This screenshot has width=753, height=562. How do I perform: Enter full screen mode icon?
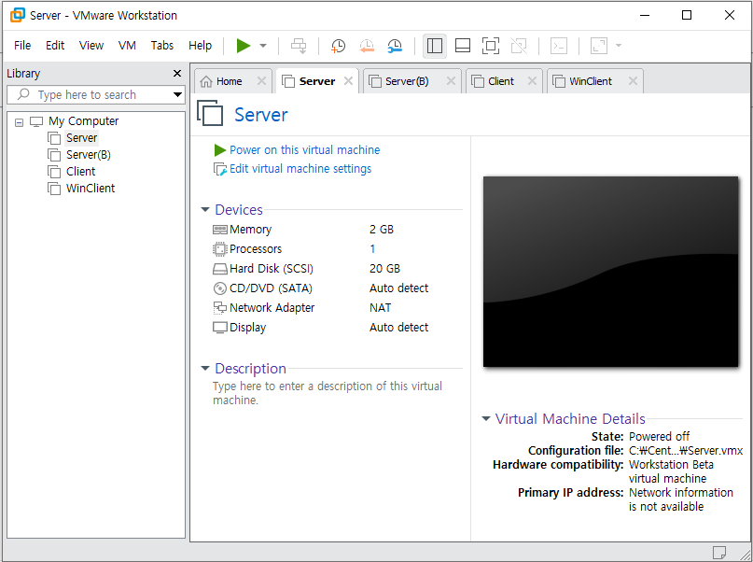click(490, 46)
